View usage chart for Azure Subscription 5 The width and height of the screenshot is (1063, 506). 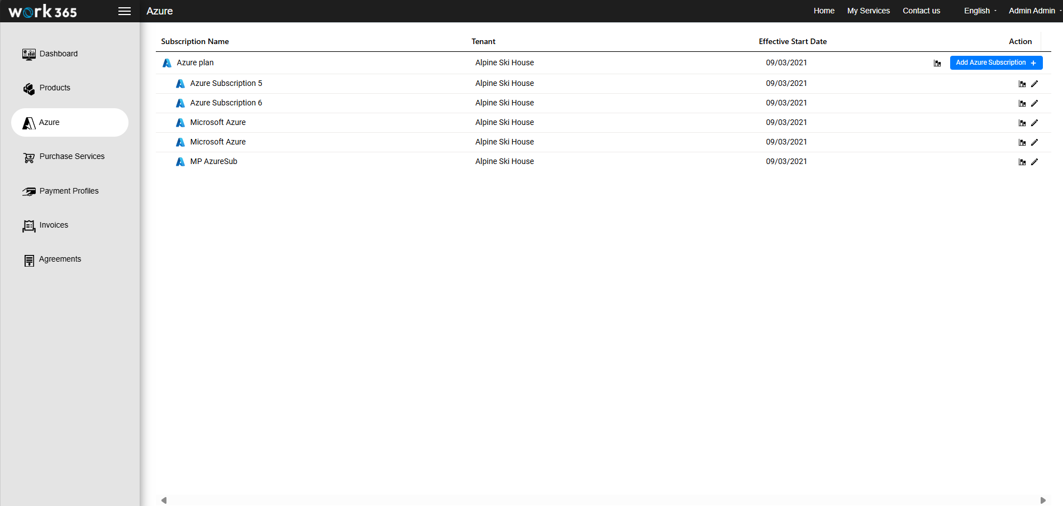(x=1022, y=84)
